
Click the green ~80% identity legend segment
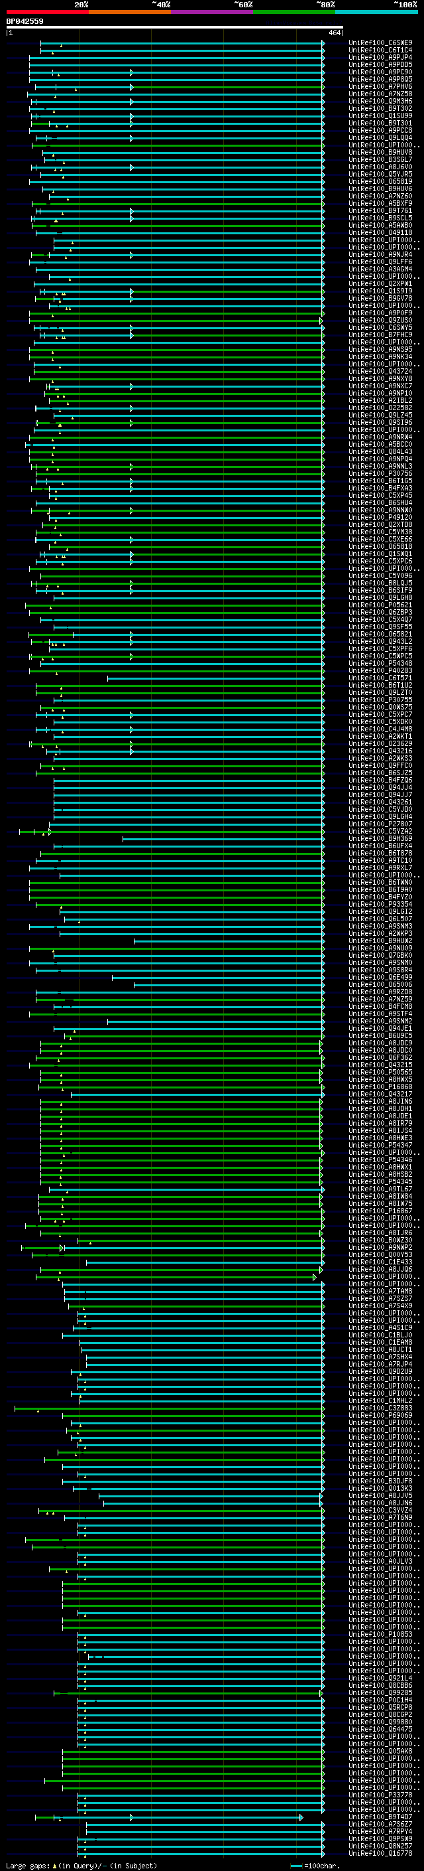coord(294,12)
